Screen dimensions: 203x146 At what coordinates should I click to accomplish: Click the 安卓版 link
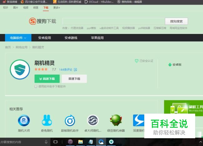tap(177, 64)
